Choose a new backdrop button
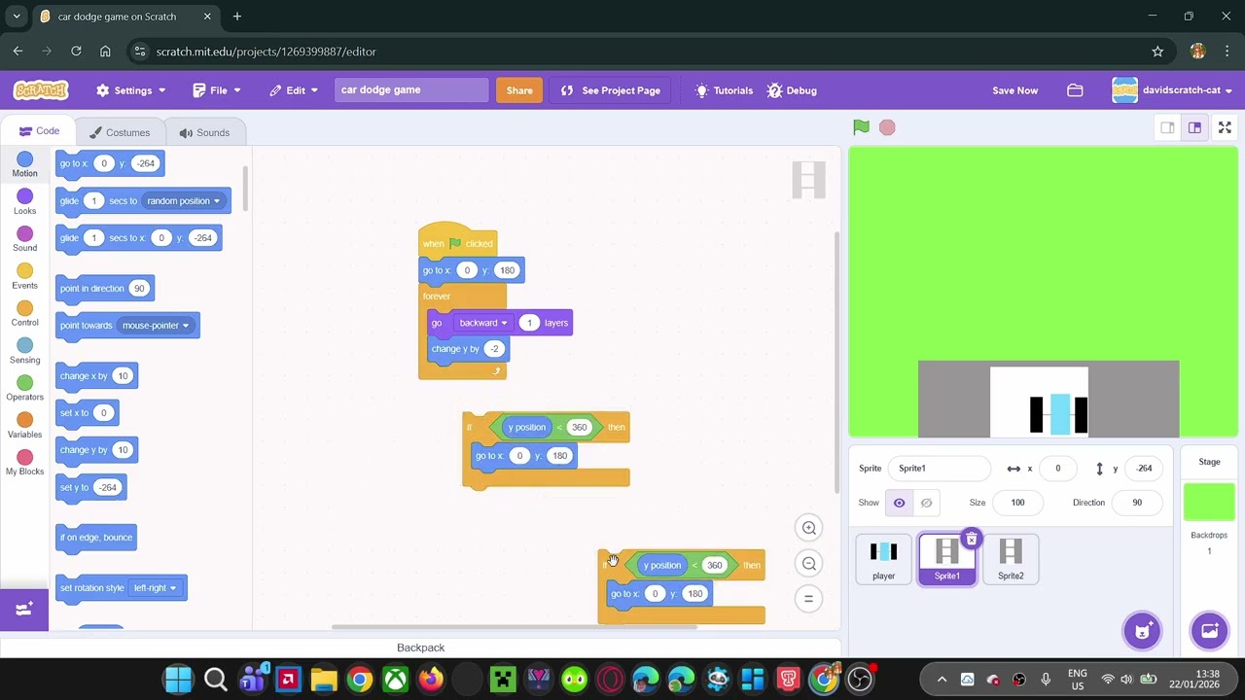The height and width of the screenshot is (700, 1245). [x=1209, y=630]
